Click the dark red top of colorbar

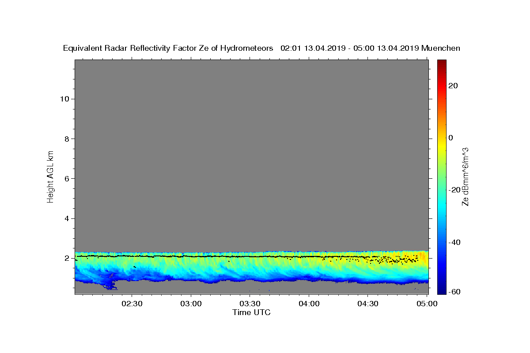coord(442,63)
